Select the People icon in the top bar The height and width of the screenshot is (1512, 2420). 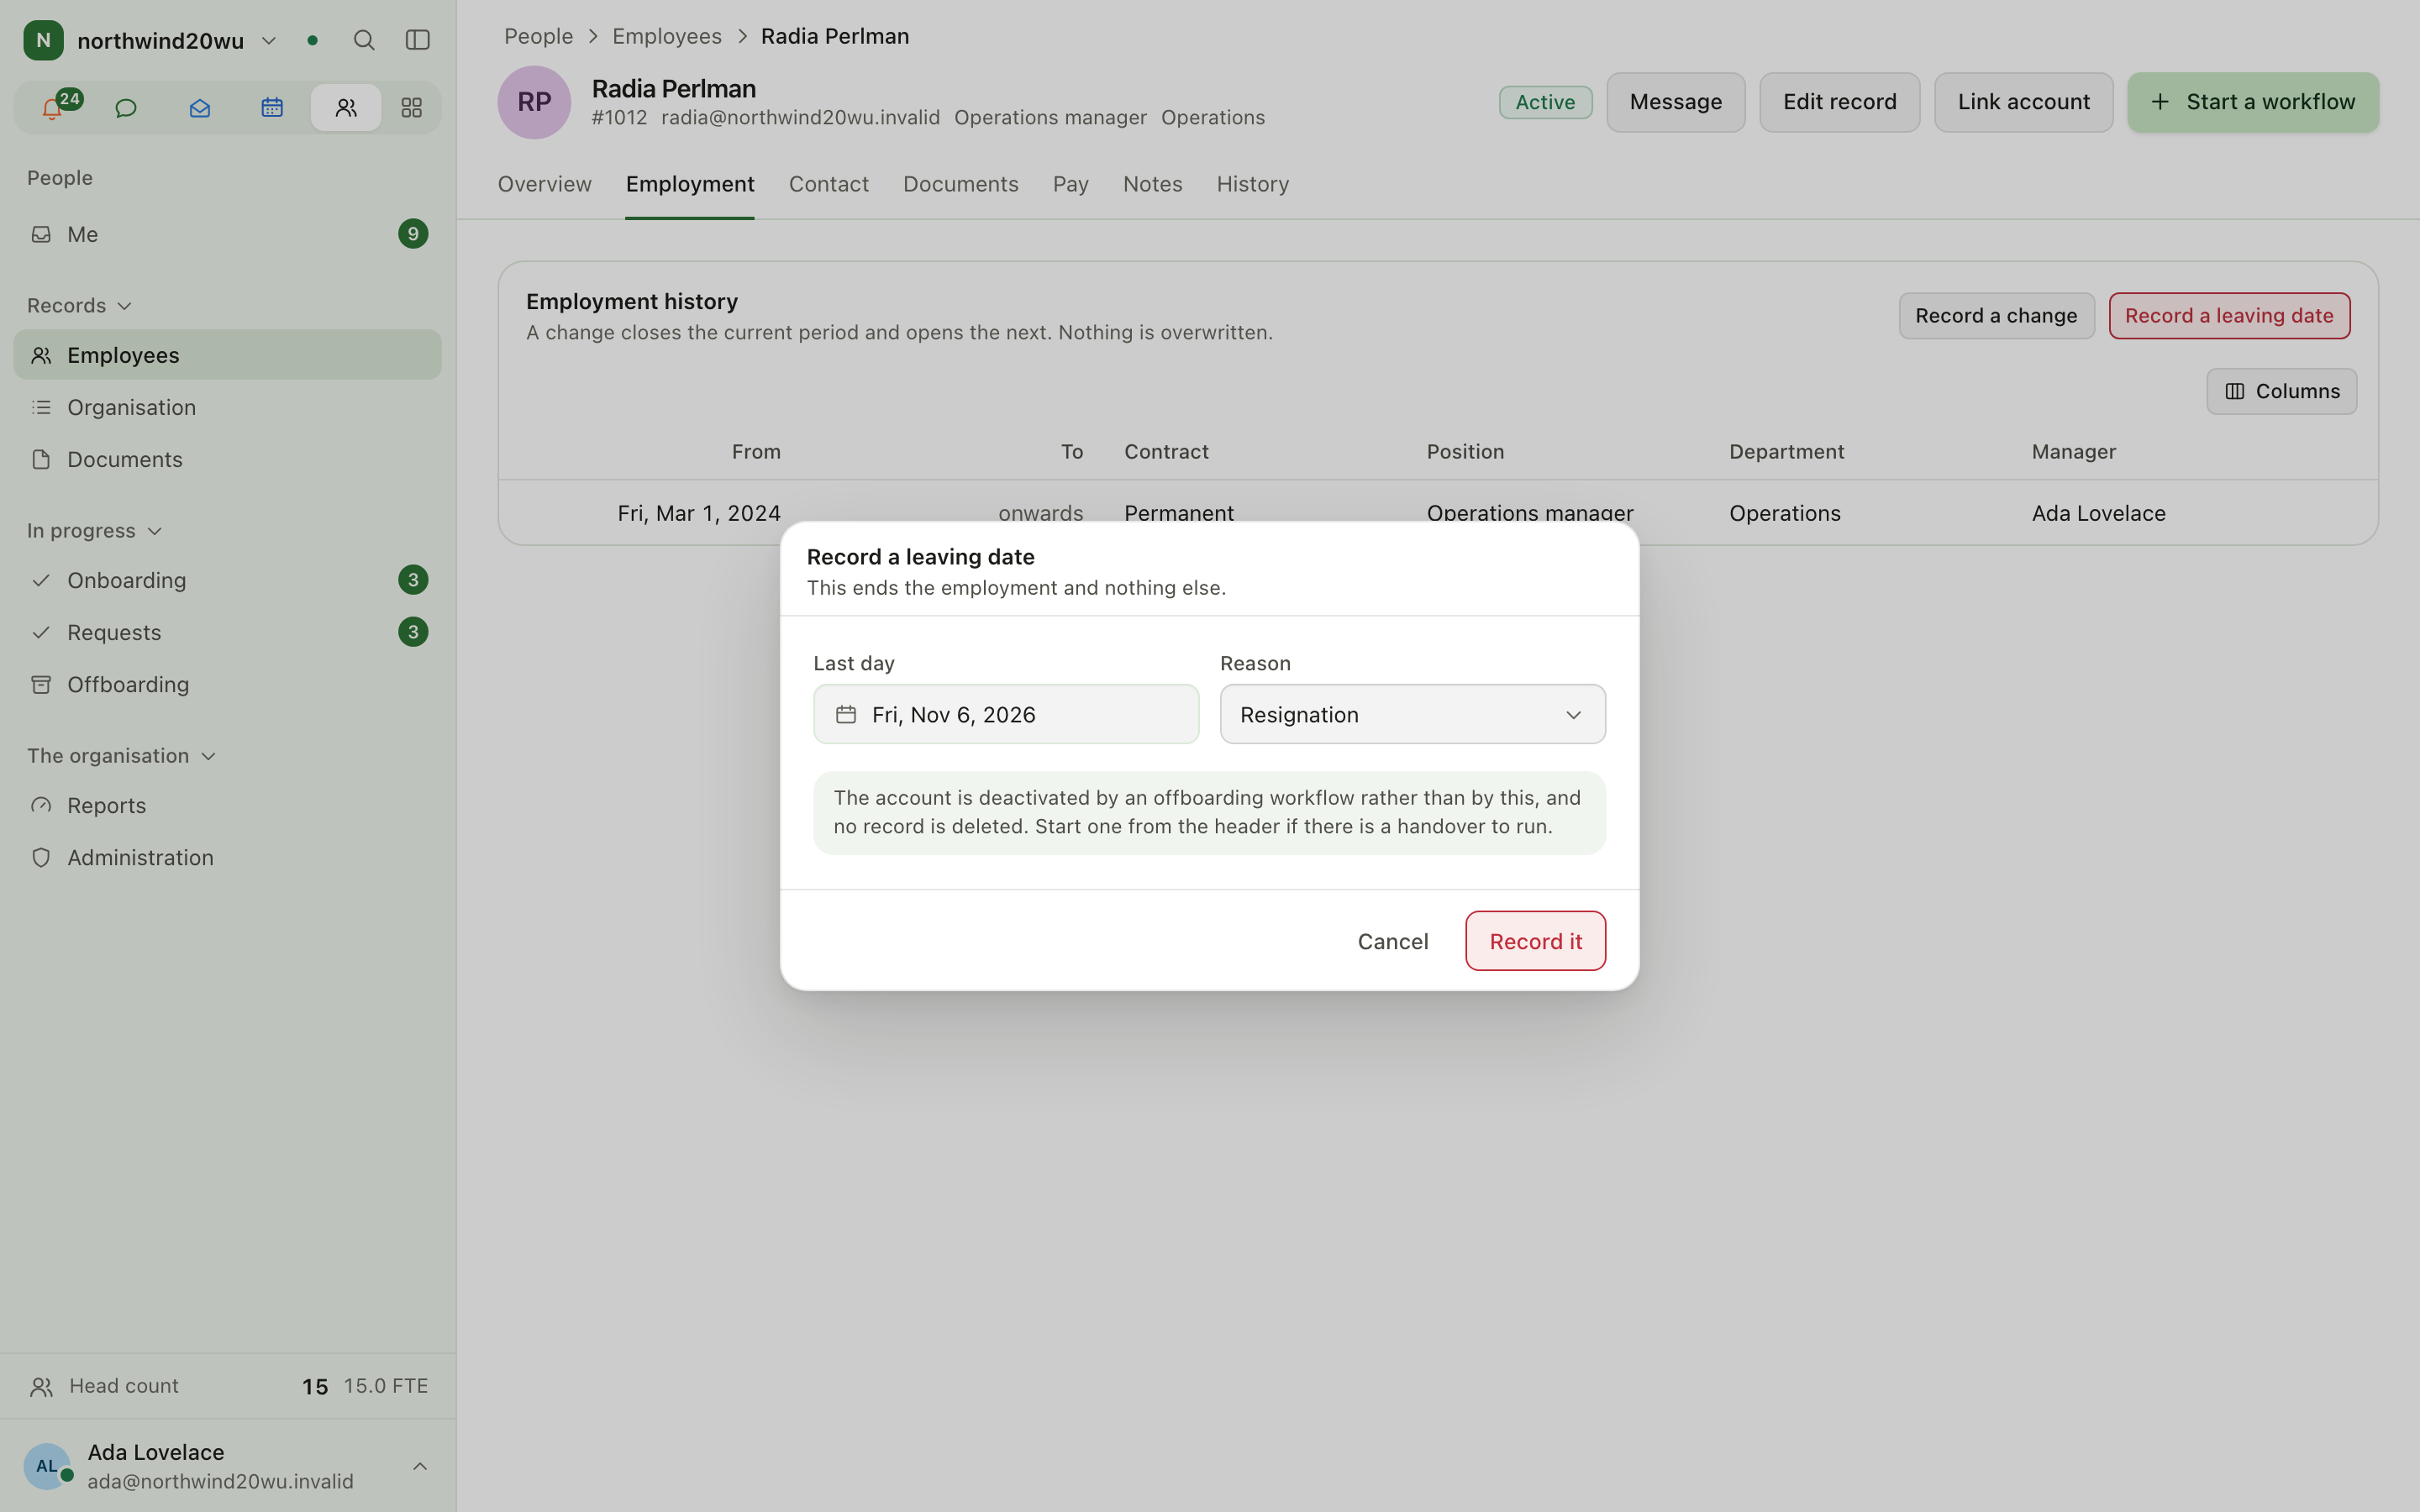(346, 107)
